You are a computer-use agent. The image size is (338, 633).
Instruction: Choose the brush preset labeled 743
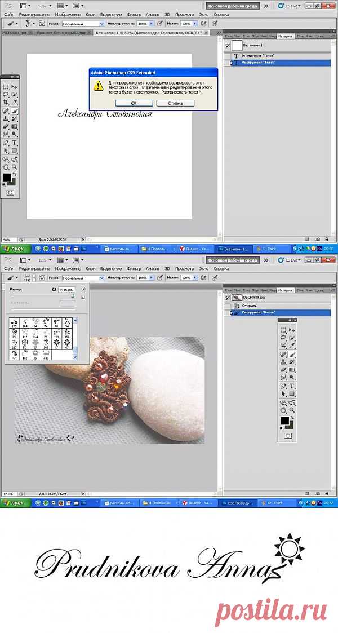click(46, 355)
